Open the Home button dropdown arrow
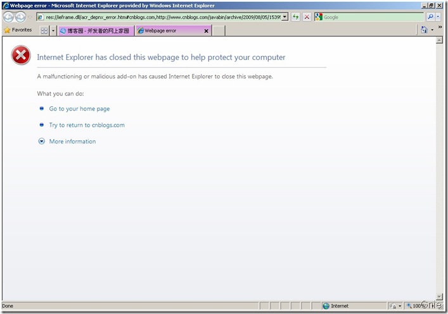 (432, 30)
